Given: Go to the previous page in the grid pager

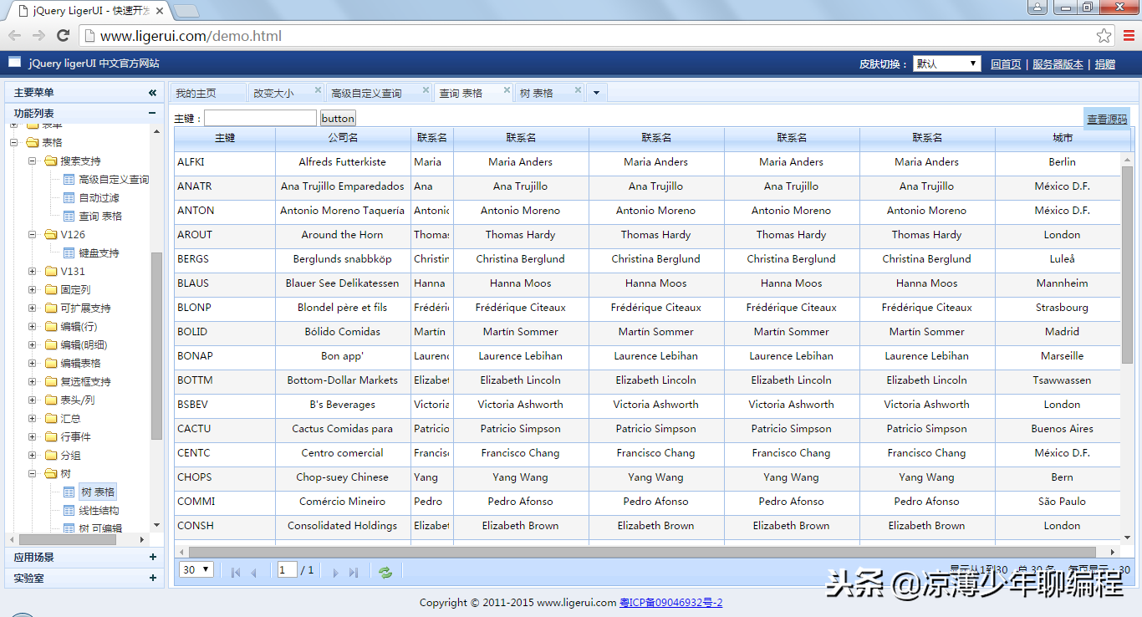Looking at the screenshot, I should [x=253, y=573].
